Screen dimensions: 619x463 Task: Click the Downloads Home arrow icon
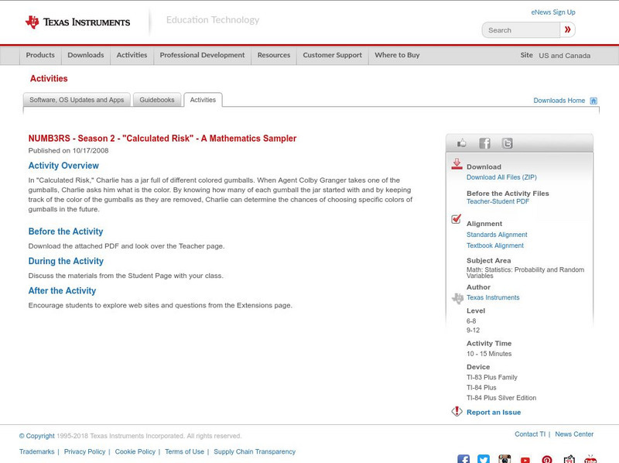pyautogui.click(x=593, y=100)
